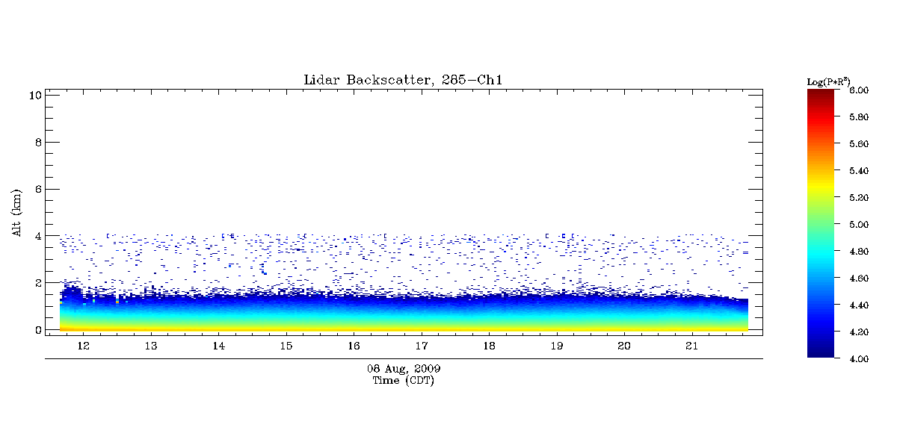Click the colorbar value 5.00
The image size is (897, 448).
point(859,225)
